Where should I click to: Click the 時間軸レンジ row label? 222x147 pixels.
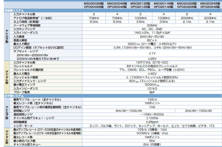[22, 111]
